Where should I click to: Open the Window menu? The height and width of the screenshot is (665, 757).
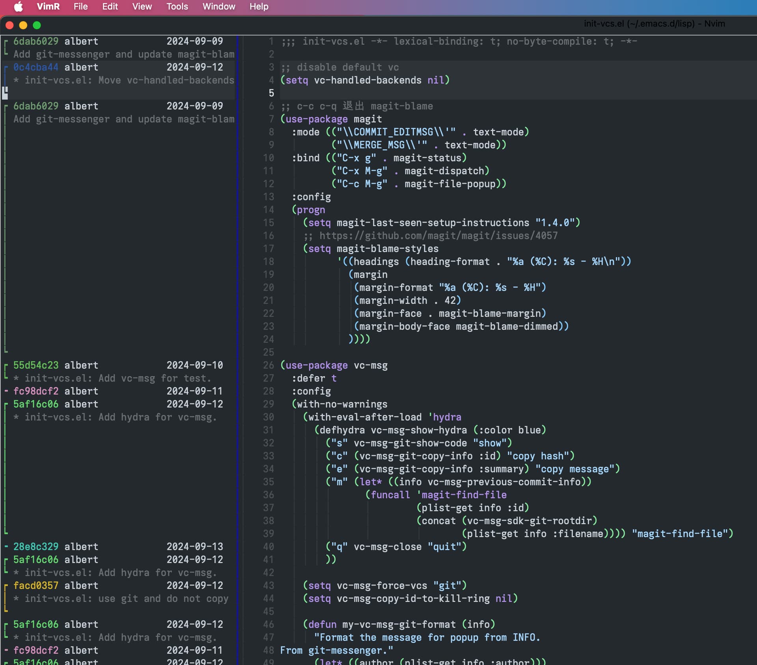(x=219, y=7)
